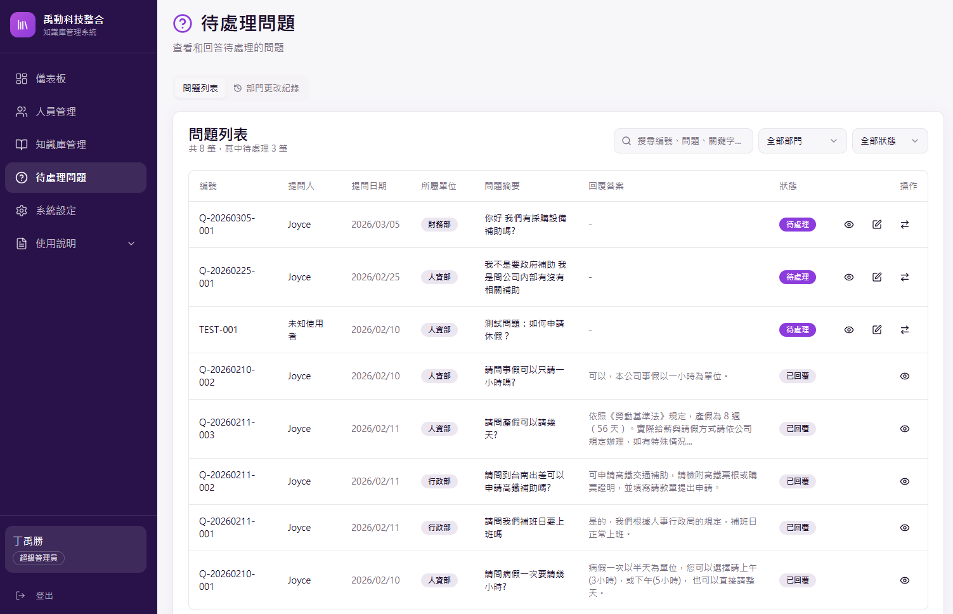
Task: Open 系統設定 settings
Action: coord(75,211)
